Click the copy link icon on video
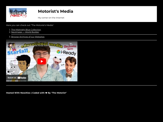The height and width of the screenshot is (122, 163). 71,44
